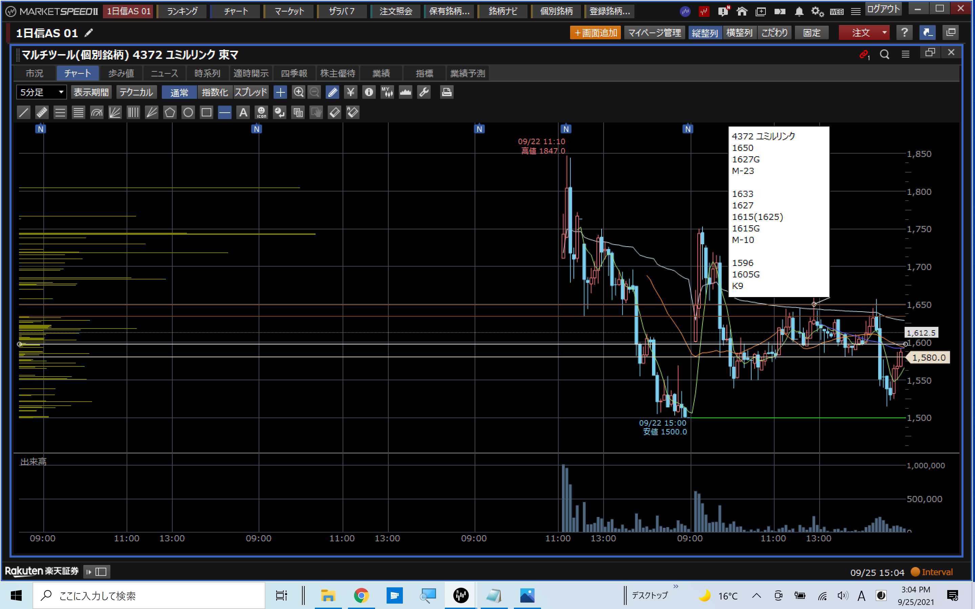Viewport: 975px width, 609px height.
Task: Click the chart zoom-in magnifier
Action: 298,92
